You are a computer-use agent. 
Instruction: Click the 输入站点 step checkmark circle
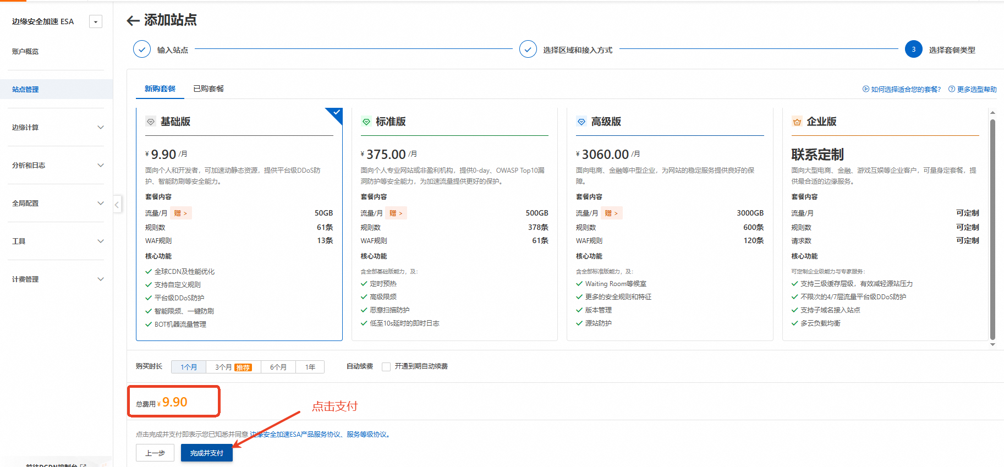tap(142, 49)
